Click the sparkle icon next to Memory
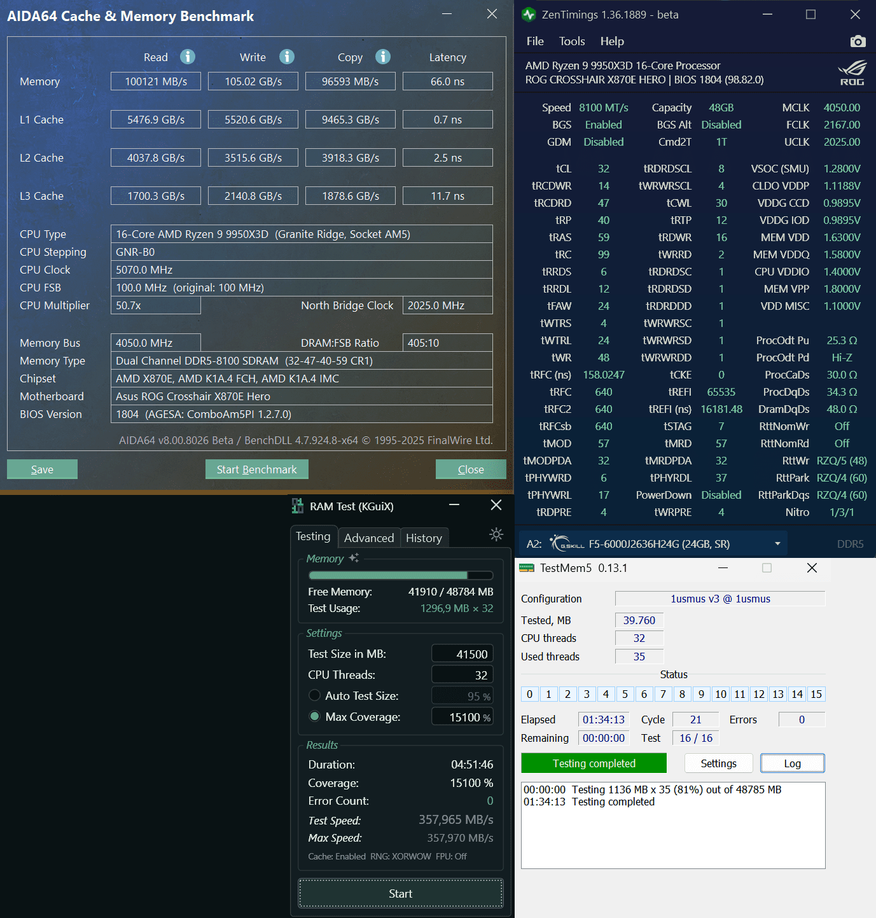The image size is (876, 918). point(354,558)
